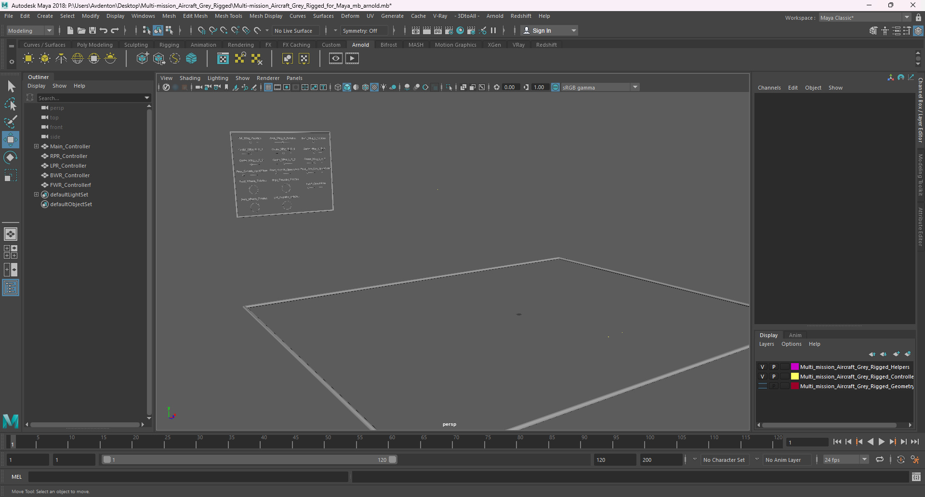Open sRGB gamma view transform dropdown

point(600,87)
